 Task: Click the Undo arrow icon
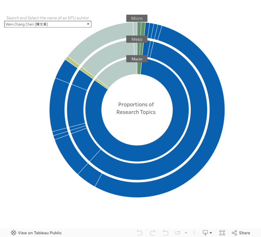139,233
